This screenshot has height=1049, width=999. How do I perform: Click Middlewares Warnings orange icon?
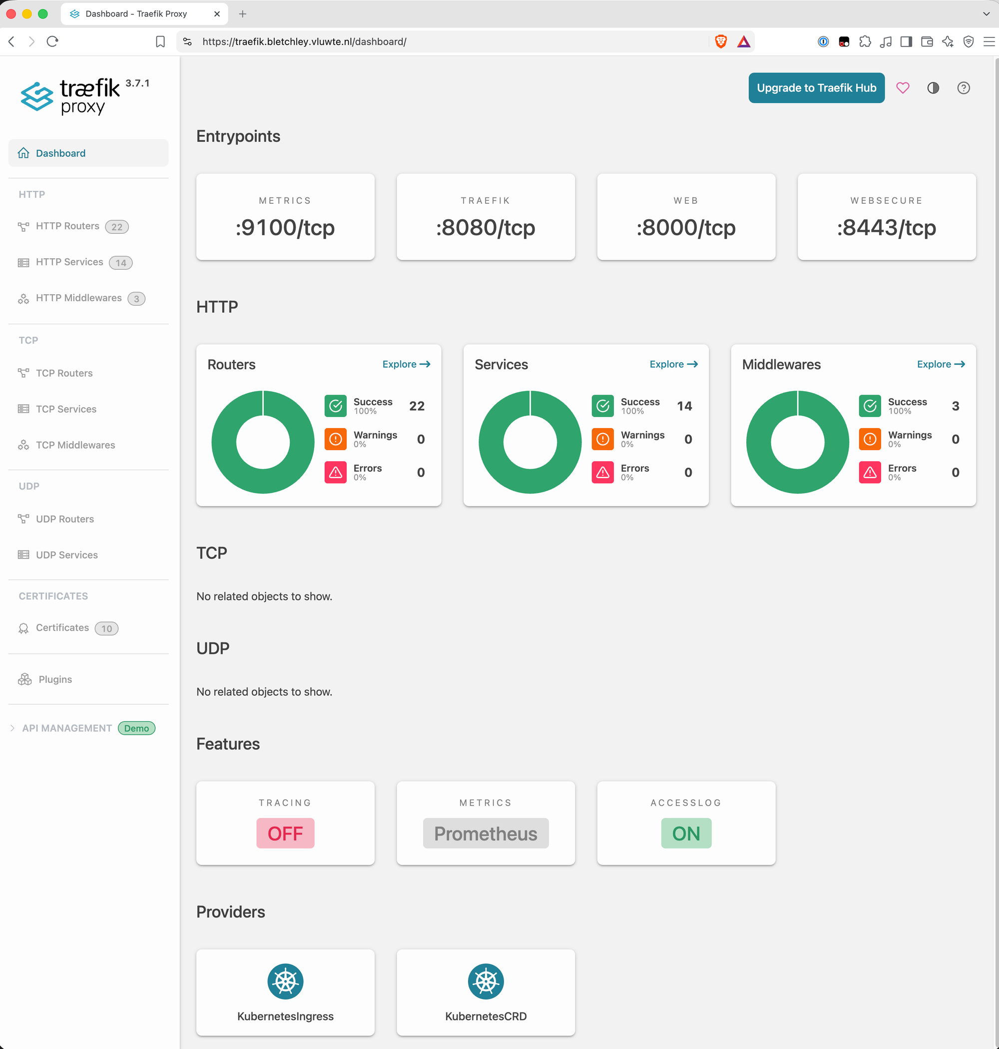[x=870, y=439]
